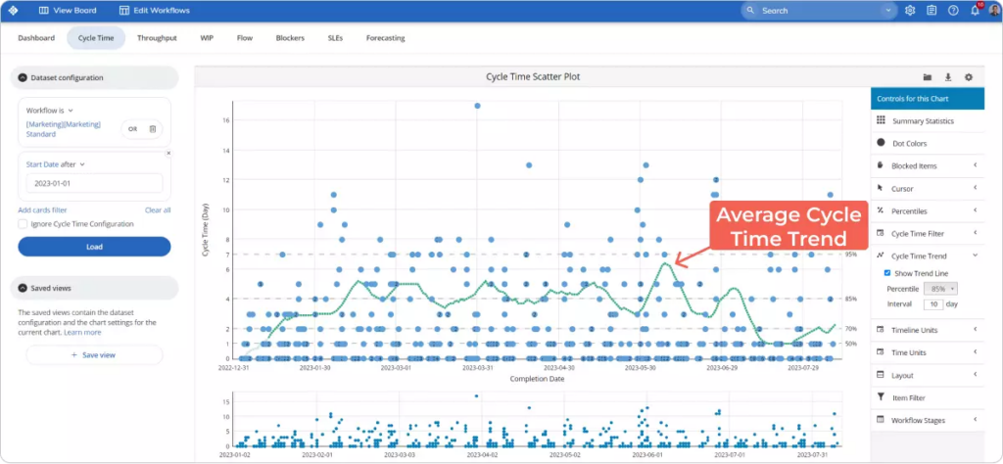Collapse the Cycle Time Trend section

click(928, 255)
